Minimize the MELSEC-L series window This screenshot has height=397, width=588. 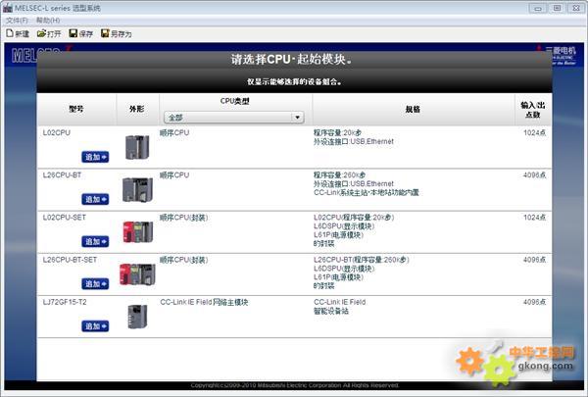(538, 8)
